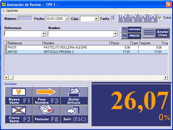Click the Nombre column header

[76, 43]
